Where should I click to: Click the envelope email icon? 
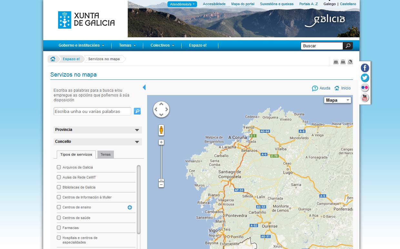[336, 62]
